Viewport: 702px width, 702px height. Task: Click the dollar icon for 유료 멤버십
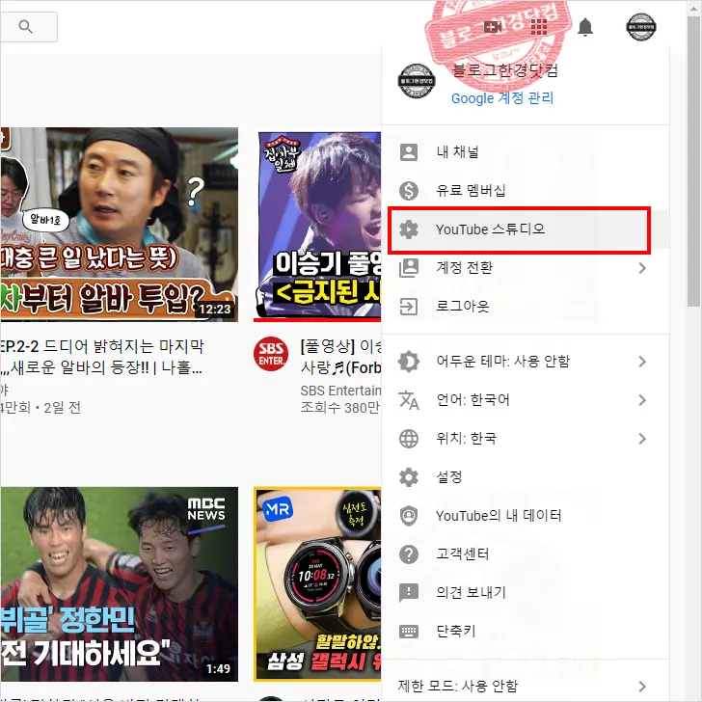click(x=408, y=191)
